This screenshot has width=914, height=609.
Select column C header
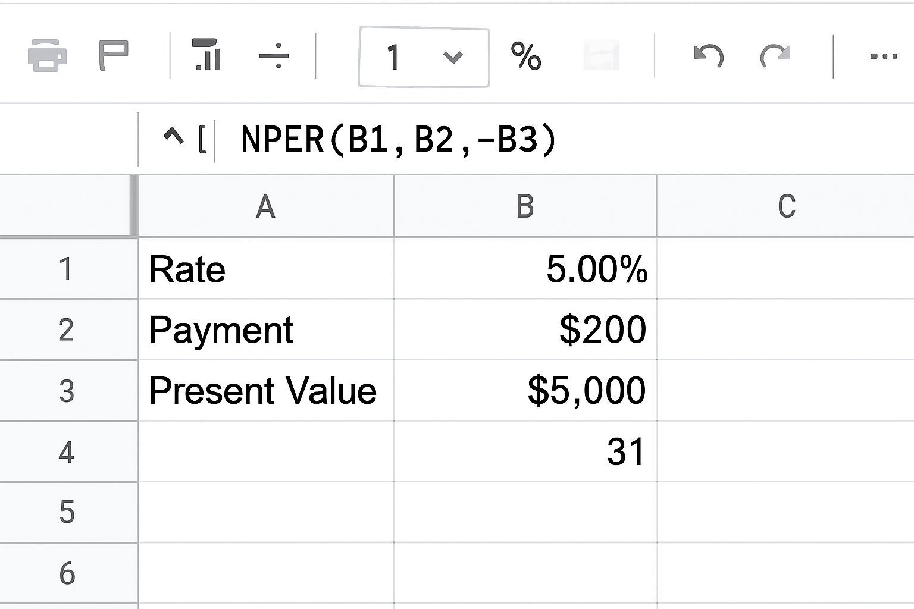[x=785, y=206]
